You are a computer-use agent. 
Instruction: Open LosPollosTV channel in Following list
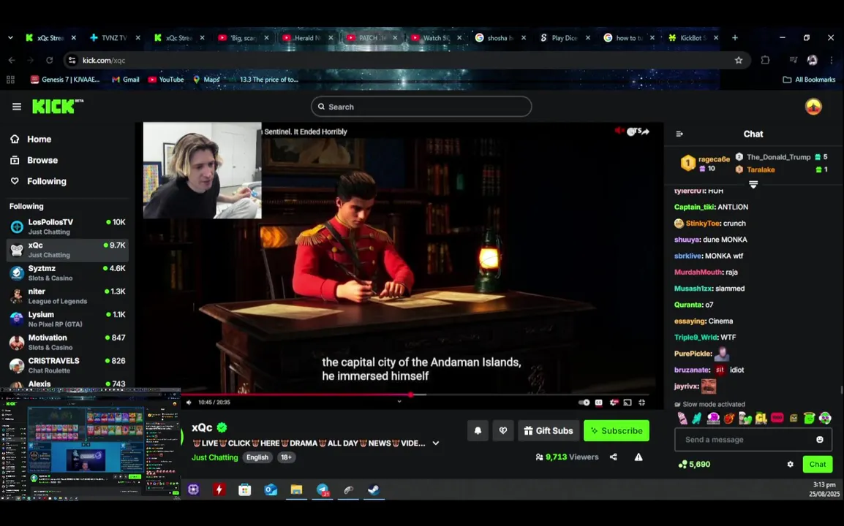(x=67, y=226)
